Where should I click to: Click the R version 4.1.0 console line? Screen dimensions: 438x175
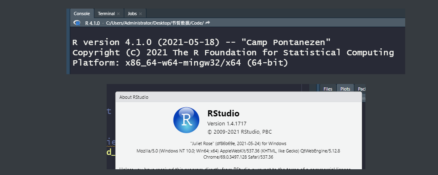point(201,42)
